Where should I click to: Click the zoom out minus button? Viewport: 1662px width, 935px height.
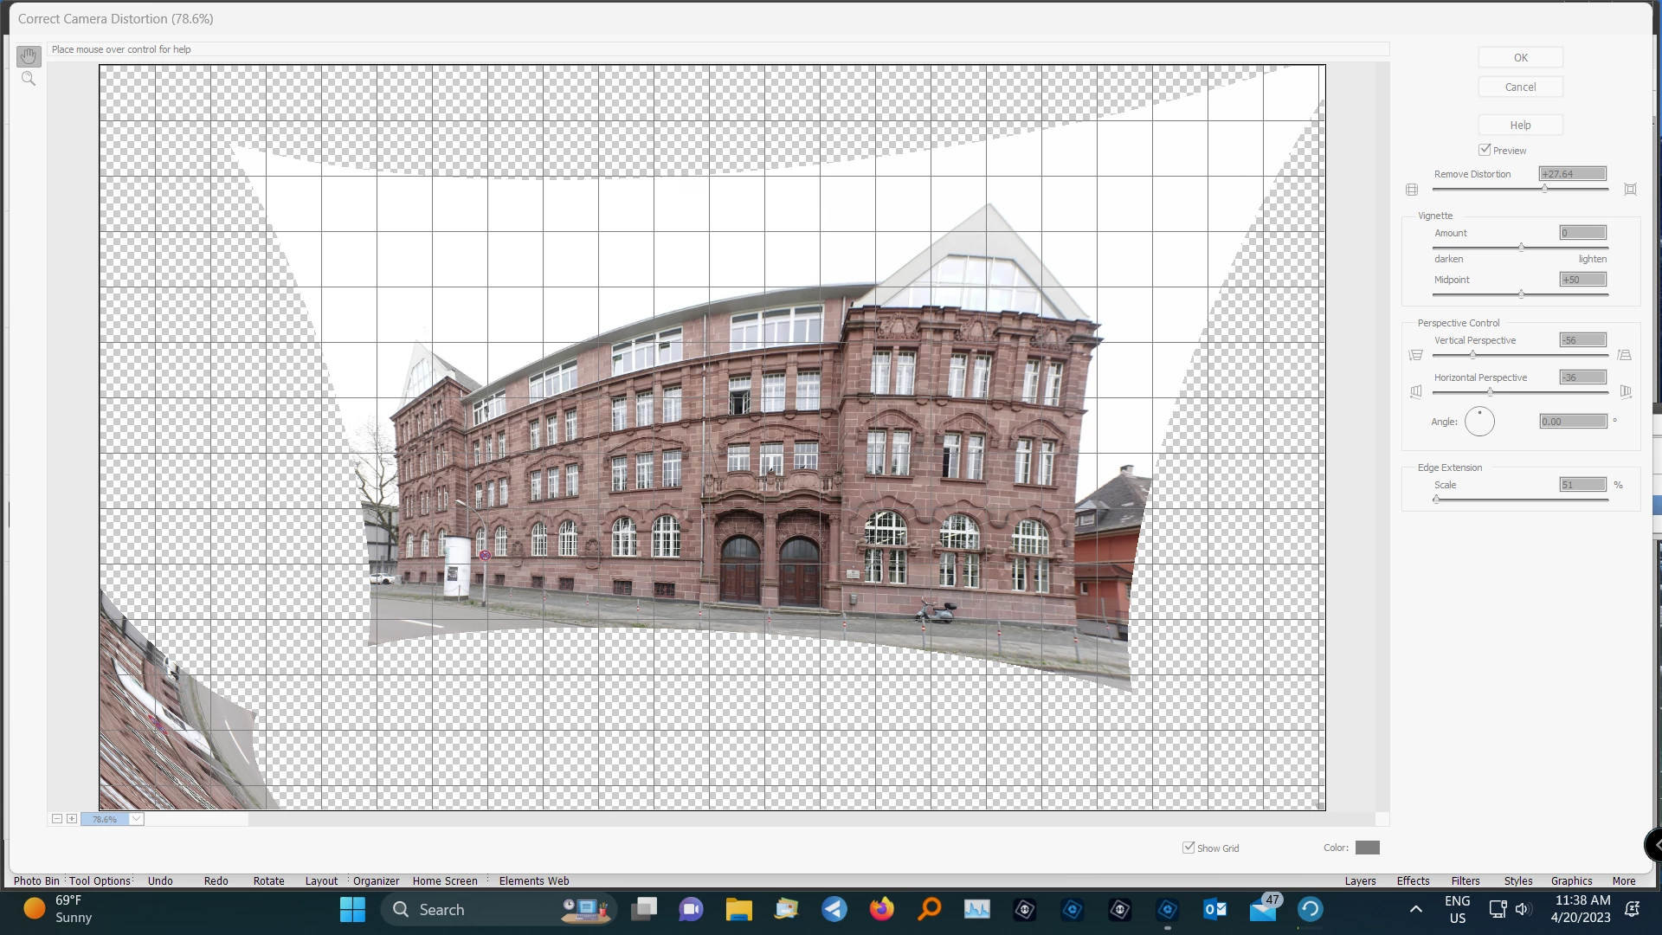[57, 819]
